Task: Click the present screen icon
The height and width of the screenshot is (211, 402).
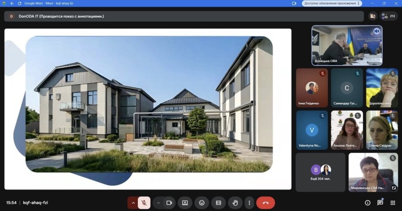Action: tap(185, 203)
